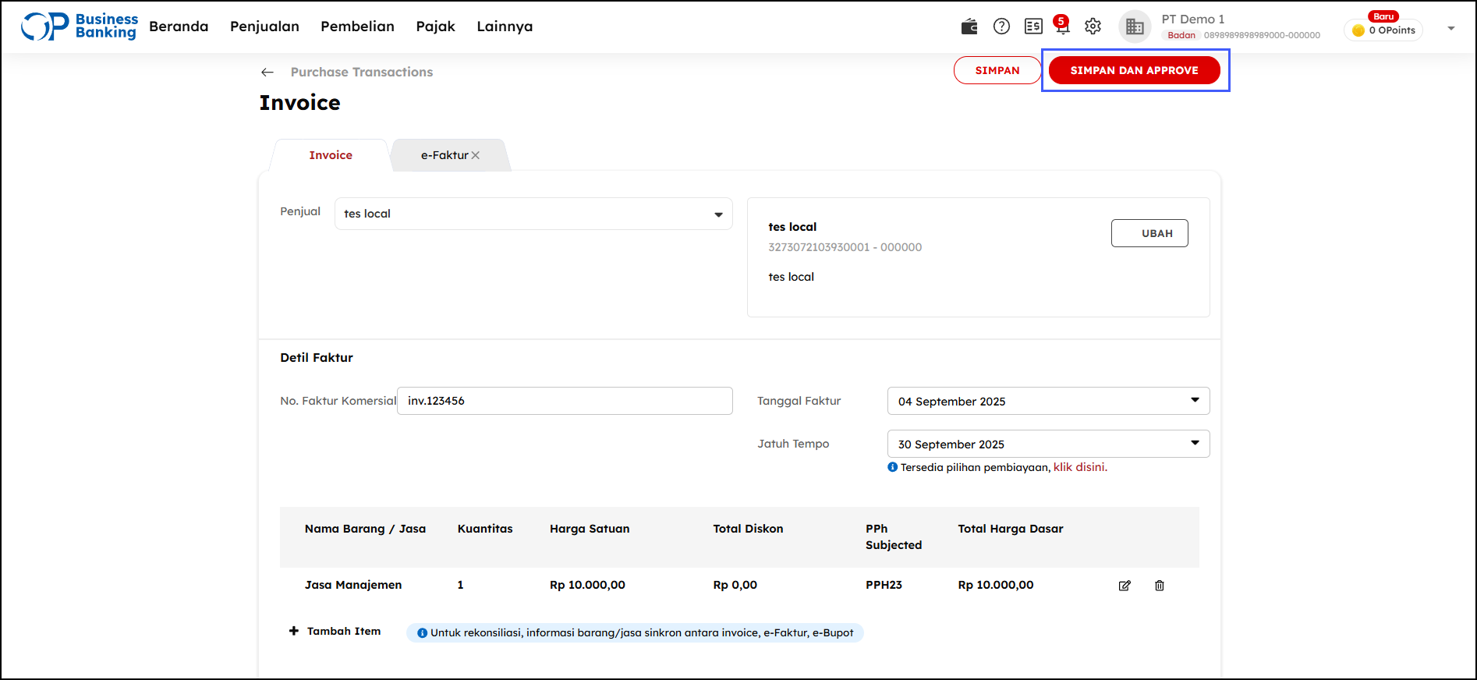Expand the account menu arrow
This screenshot has height=680, width=1477.
[1451, 29]
